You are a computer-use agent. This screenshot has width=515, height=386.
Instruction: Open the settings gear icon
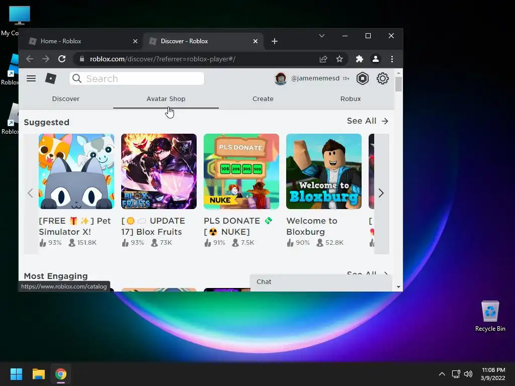coord(383,78)
